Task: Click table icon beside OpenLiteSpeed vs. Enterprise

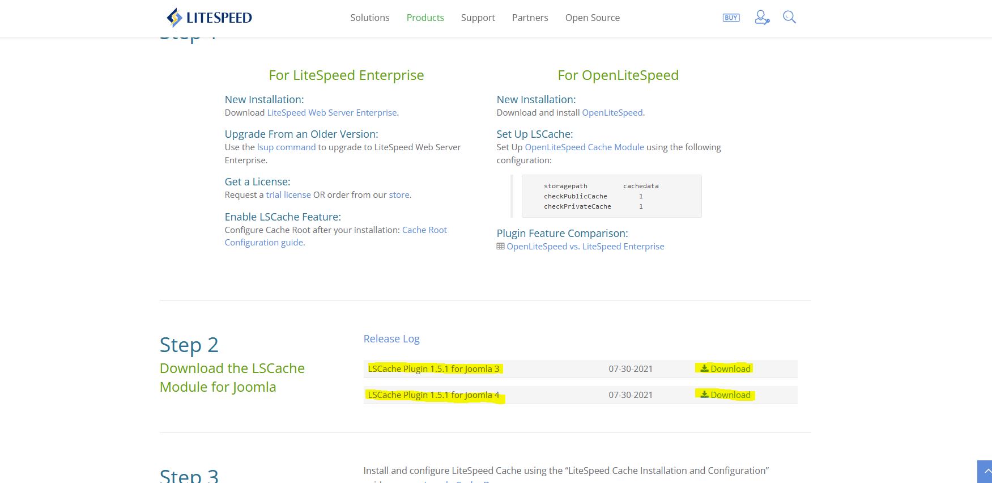Action: point(500,246)
